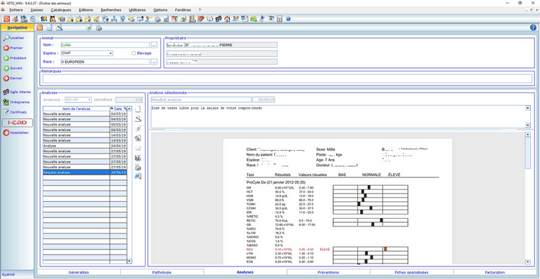Create new analysis with blank page icon

click(138, 109)
